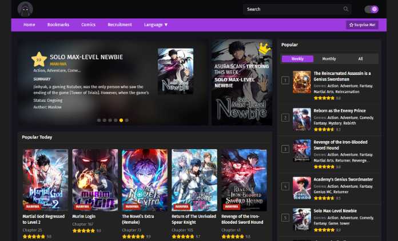398x241 pixels.
Task: Open the Murim Login cover
Action: click(95, 180)
